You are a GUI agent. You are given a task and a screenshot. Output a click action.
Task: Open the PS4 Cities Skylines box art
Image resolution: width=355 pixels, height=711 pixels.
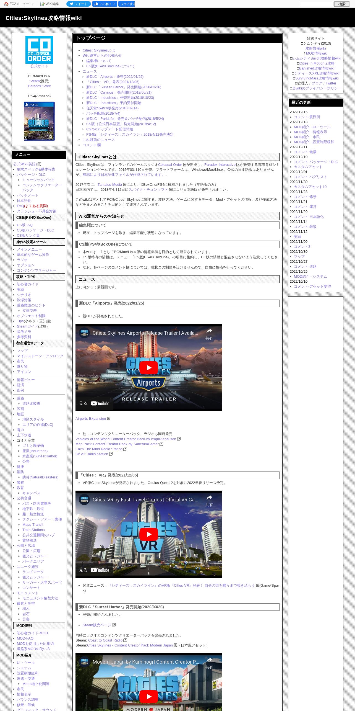[39, 121]
